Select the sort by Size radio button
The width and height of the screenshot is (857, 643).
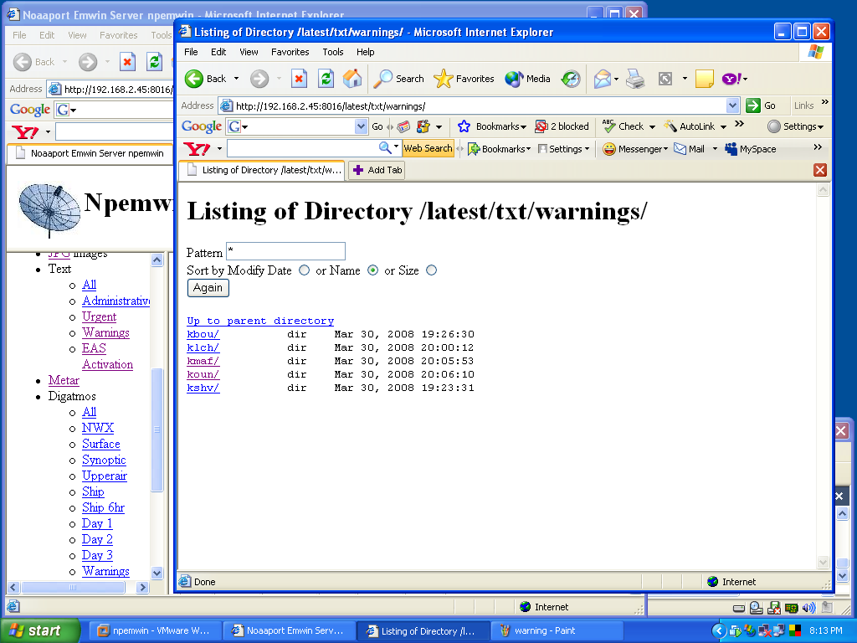(x=431, y=270)
